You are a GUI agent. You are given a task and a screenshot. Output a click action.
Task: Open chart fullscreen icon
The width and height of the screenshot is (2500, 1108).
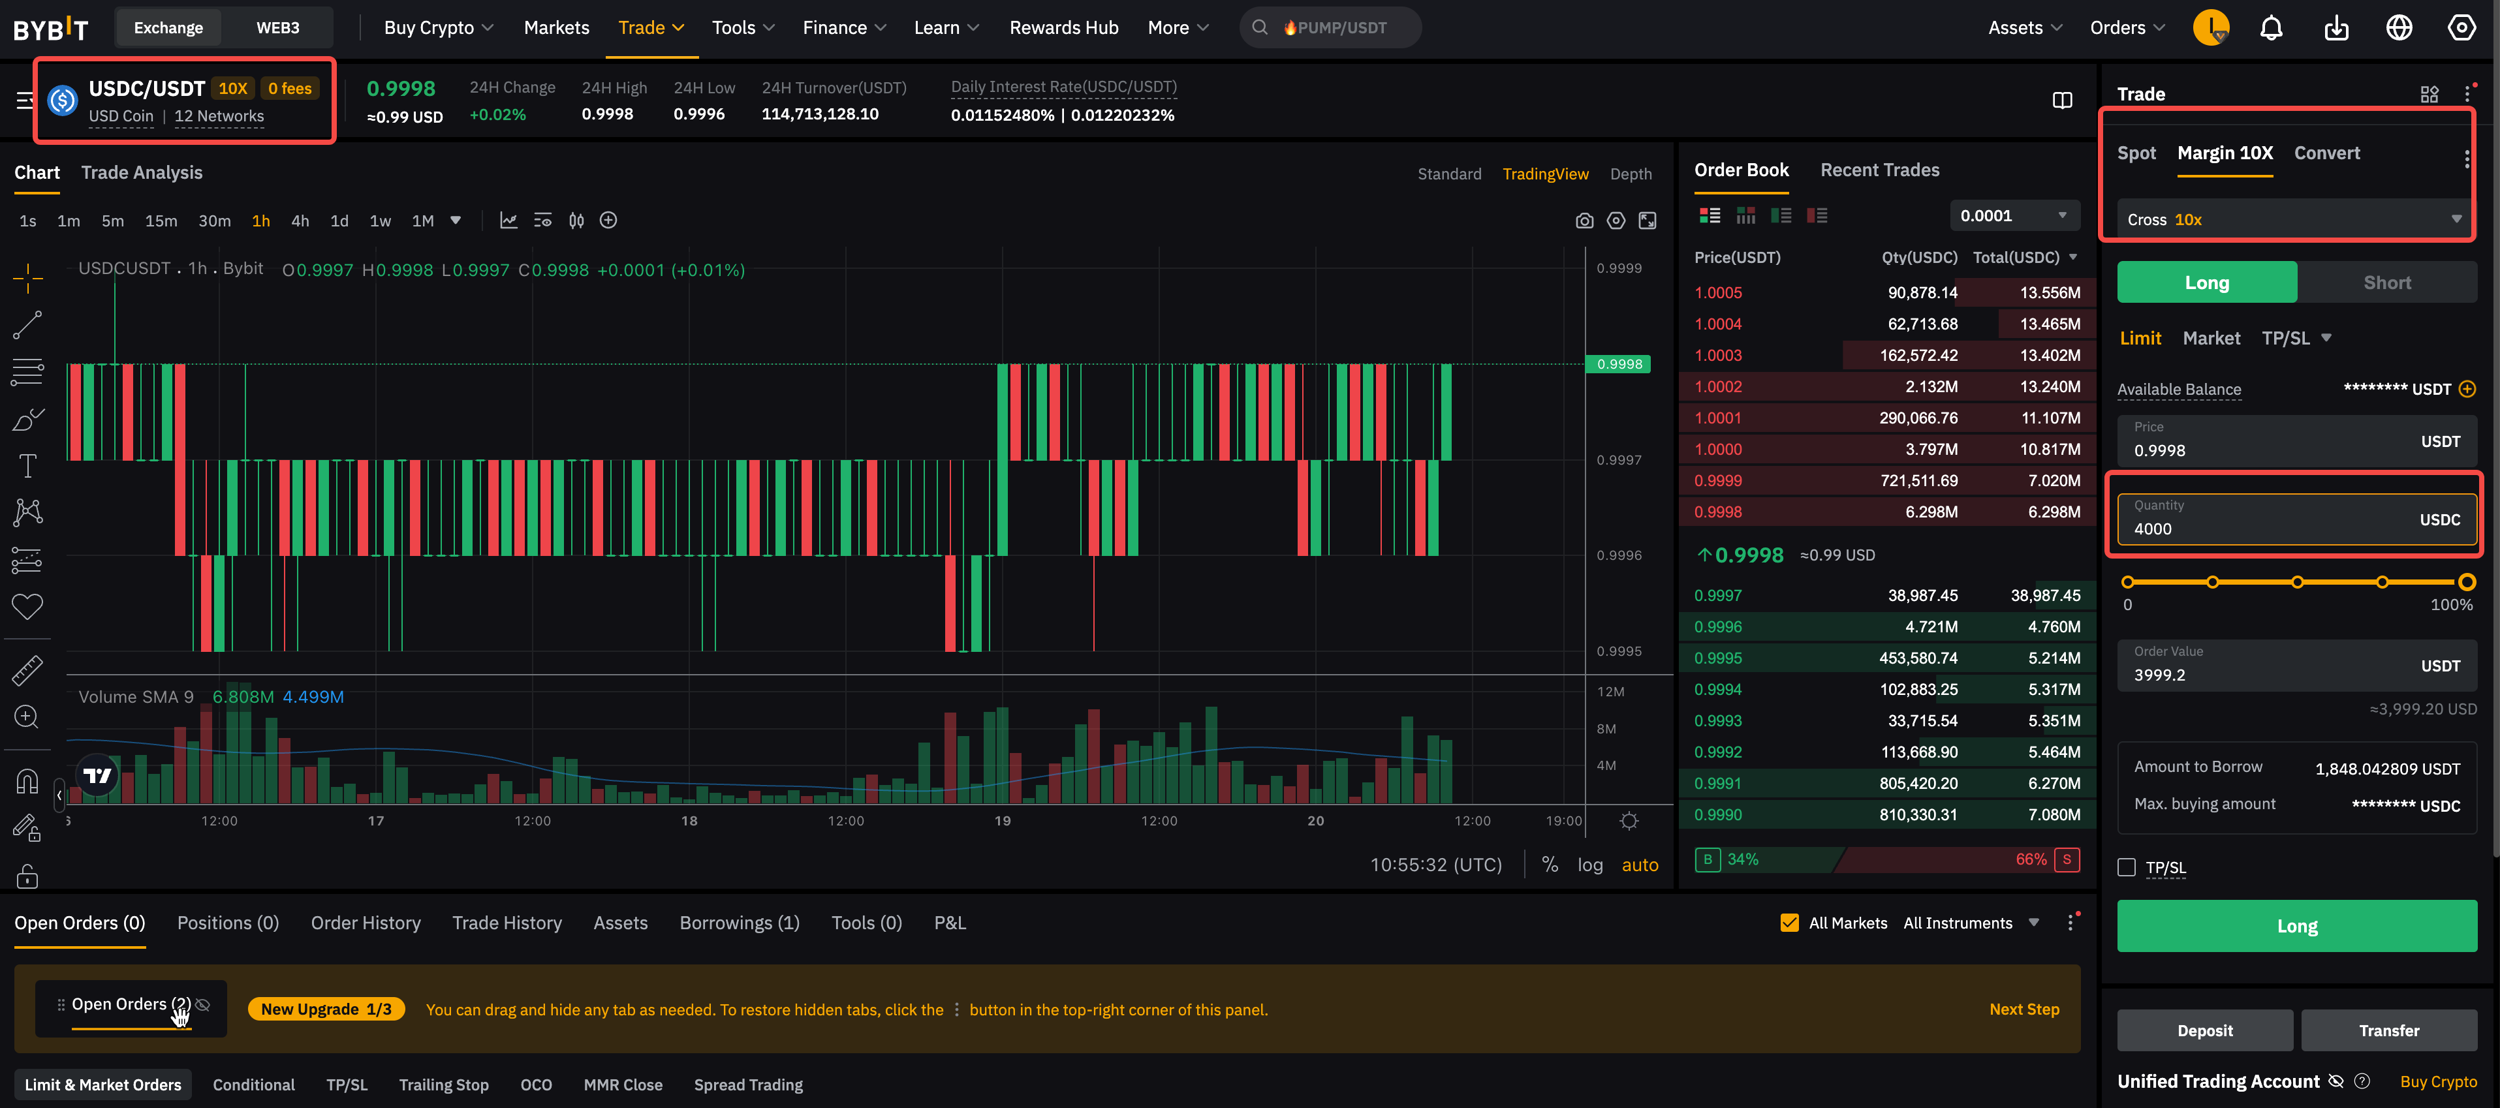pyautogui.click(x=1647, y=221)
